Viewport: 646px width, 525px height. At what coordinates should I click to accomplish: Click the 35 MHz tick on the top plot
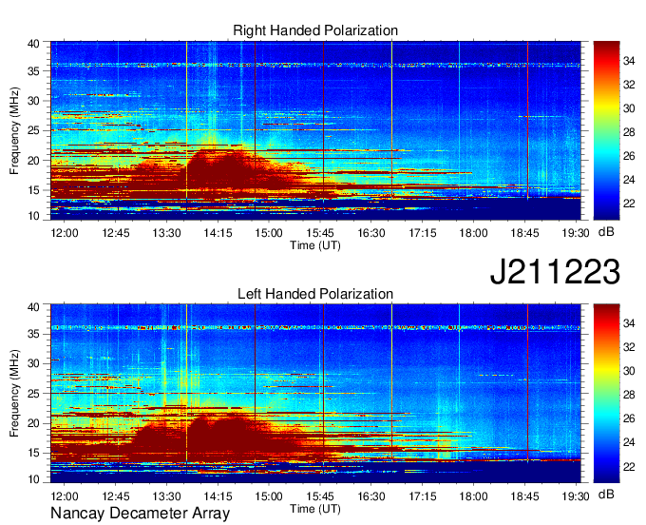[33, 71]
